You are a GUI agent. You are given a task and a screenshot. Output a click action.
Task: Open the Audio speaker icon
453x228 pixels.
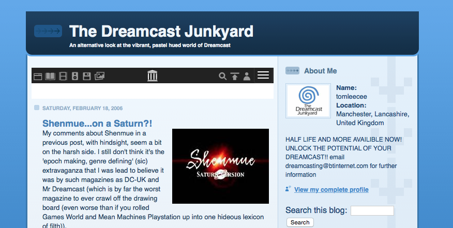[x=75, y=77]
